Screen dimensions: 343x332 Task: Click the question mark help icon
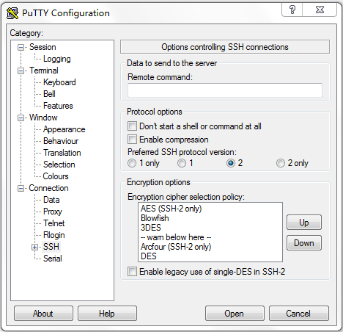292,10
